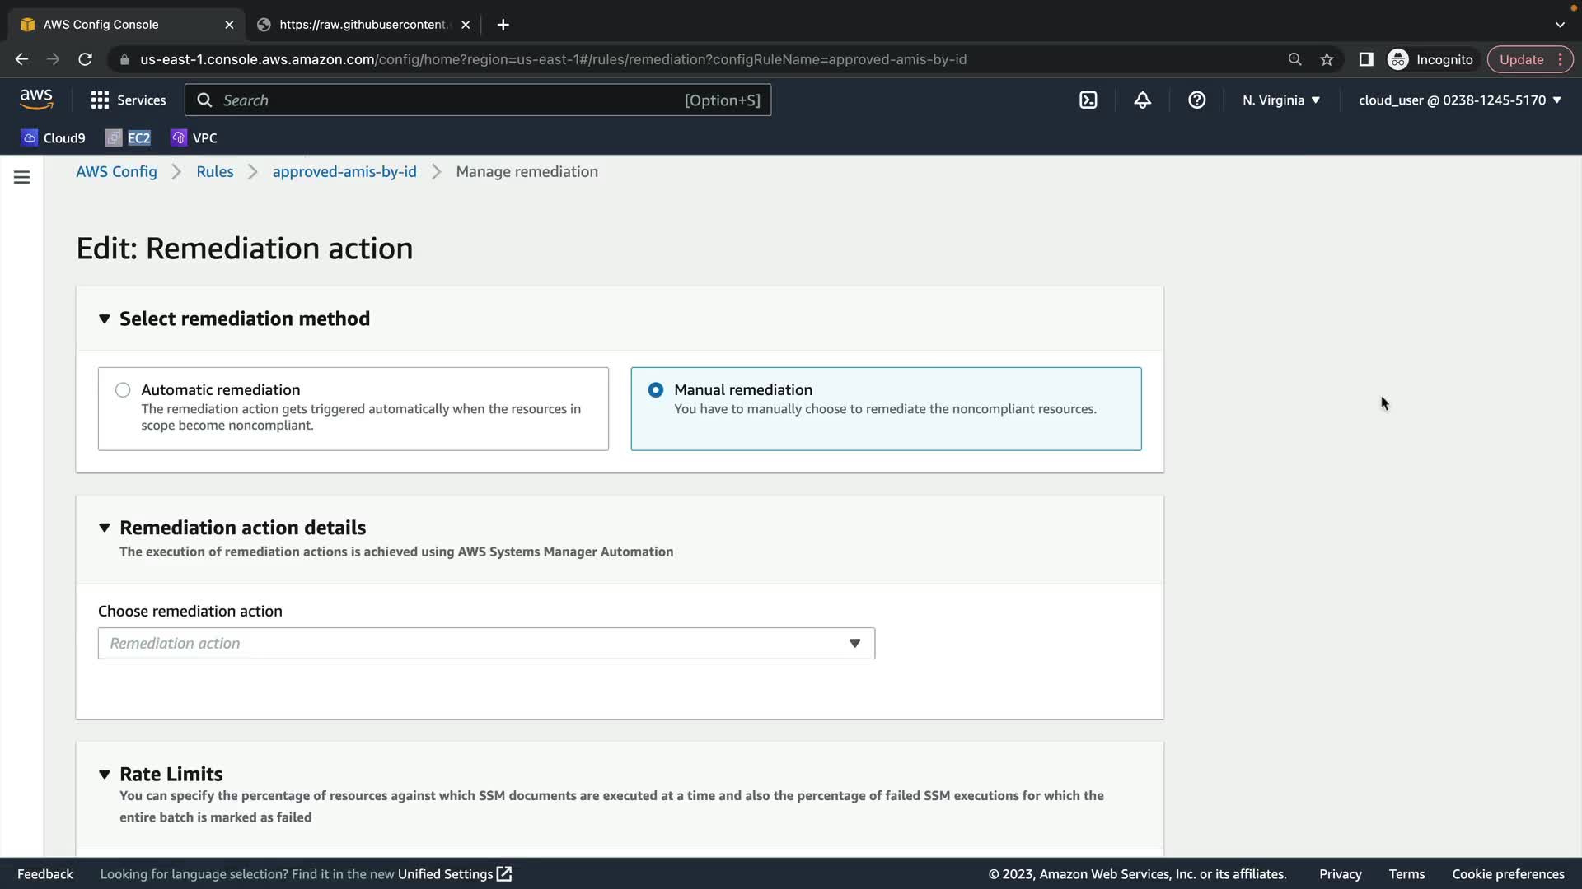The image size is (1582, 889).
Task: Go to Rules breadcrumb link
Action: [x=214, y=171]
